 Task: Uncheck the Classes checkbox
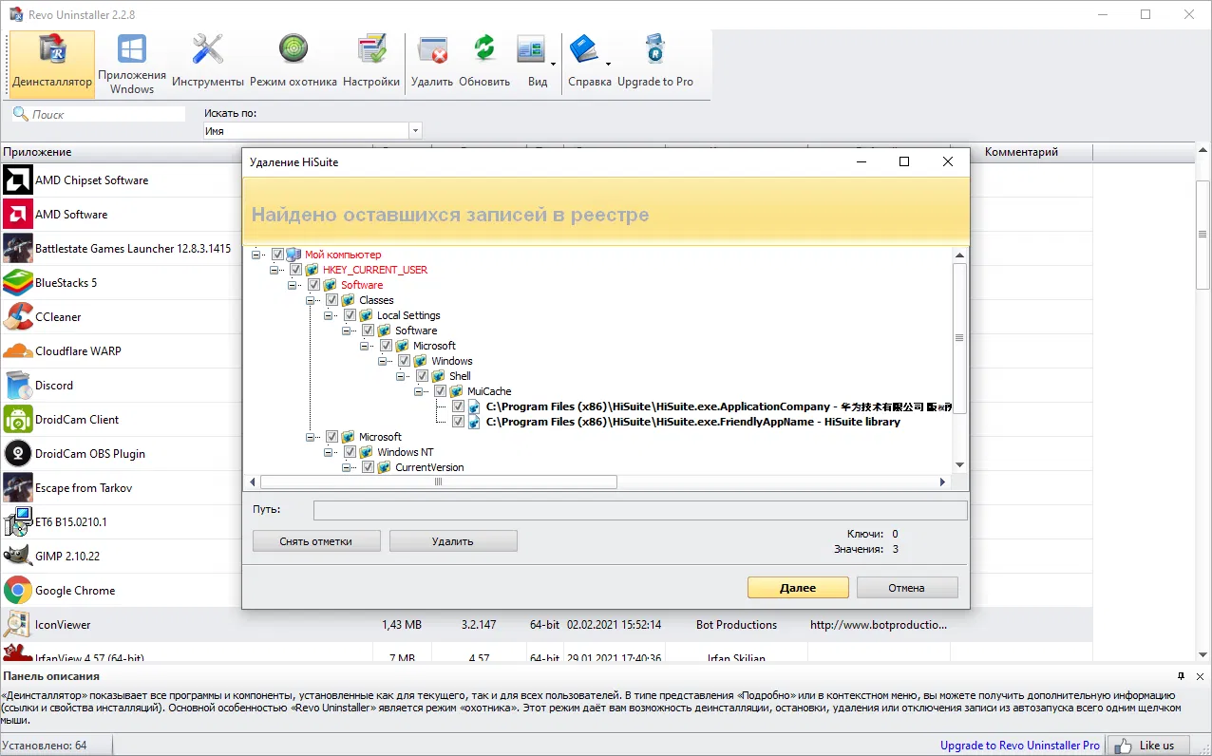[x=331, y=300]
